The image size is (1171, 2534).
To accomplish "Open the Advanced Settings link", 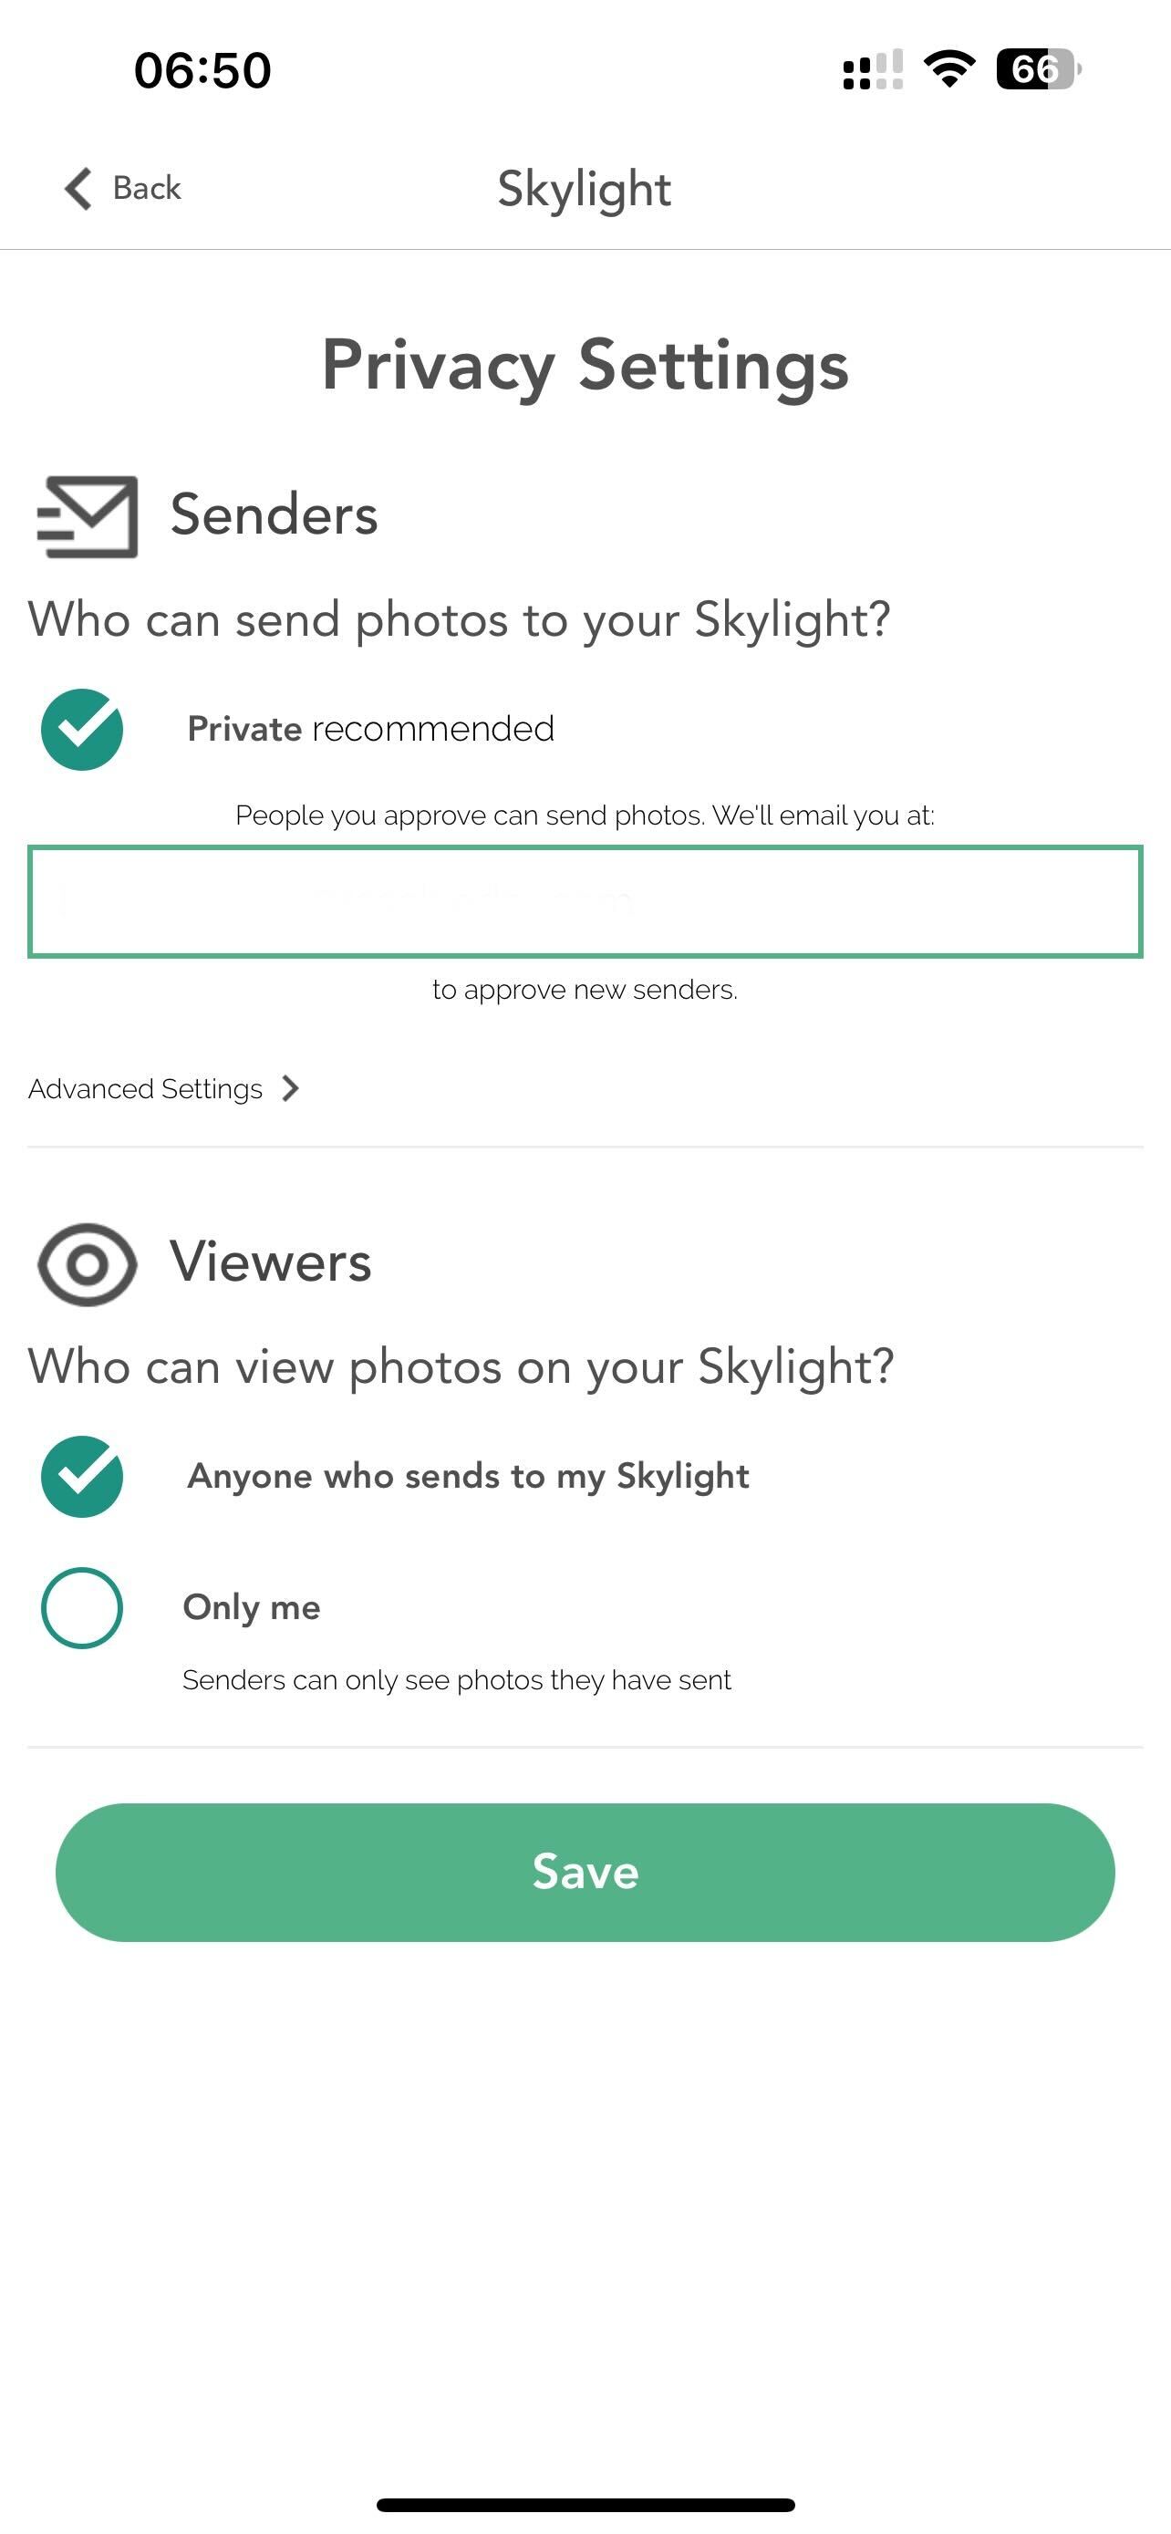I will (146, 1089).
